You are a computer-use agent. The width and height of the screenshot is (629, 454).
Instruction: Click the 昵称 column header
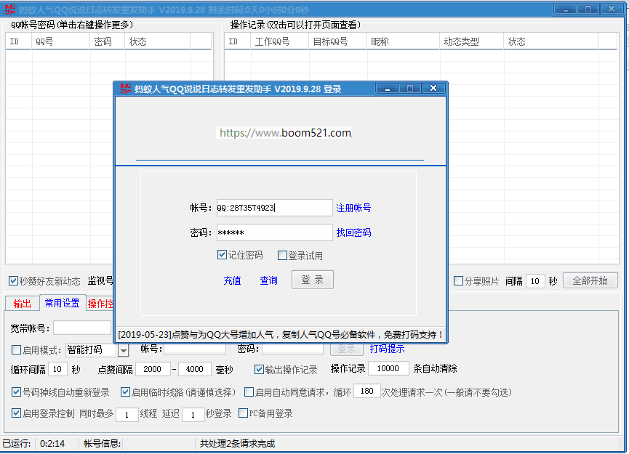click(403, 41)
